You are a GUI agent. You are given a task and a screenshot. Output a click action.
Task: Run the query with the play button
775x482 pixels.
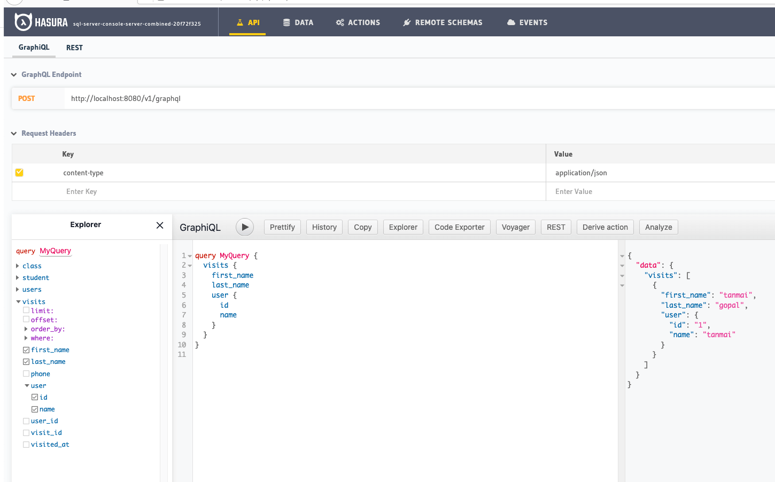[245, 227]
